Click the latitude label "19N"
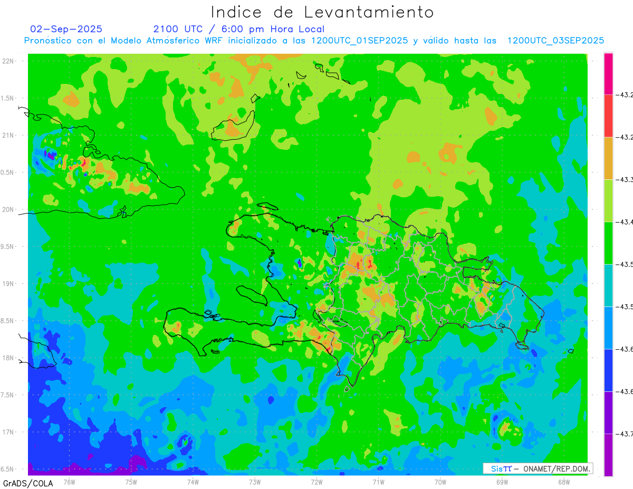This screenshot has width=633, height=489. (8, 284)
